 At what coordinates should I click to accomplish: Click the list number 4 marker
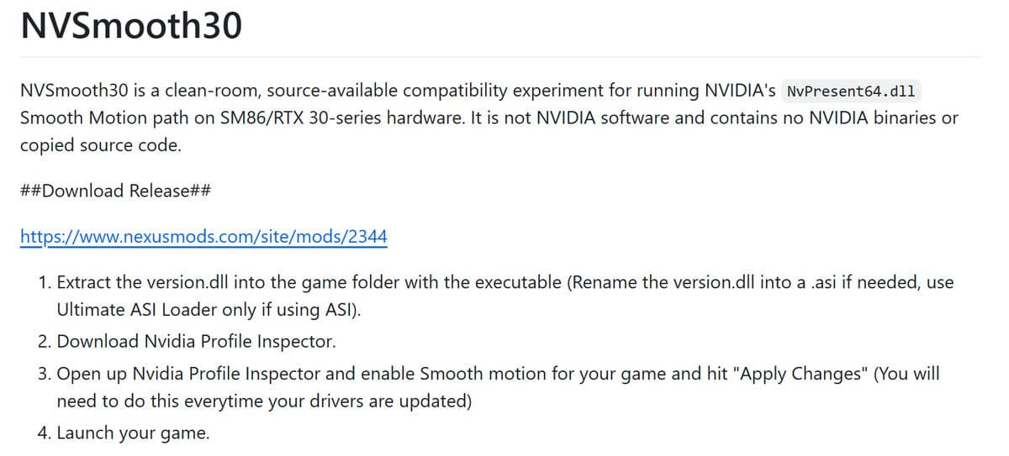[45, 434]
